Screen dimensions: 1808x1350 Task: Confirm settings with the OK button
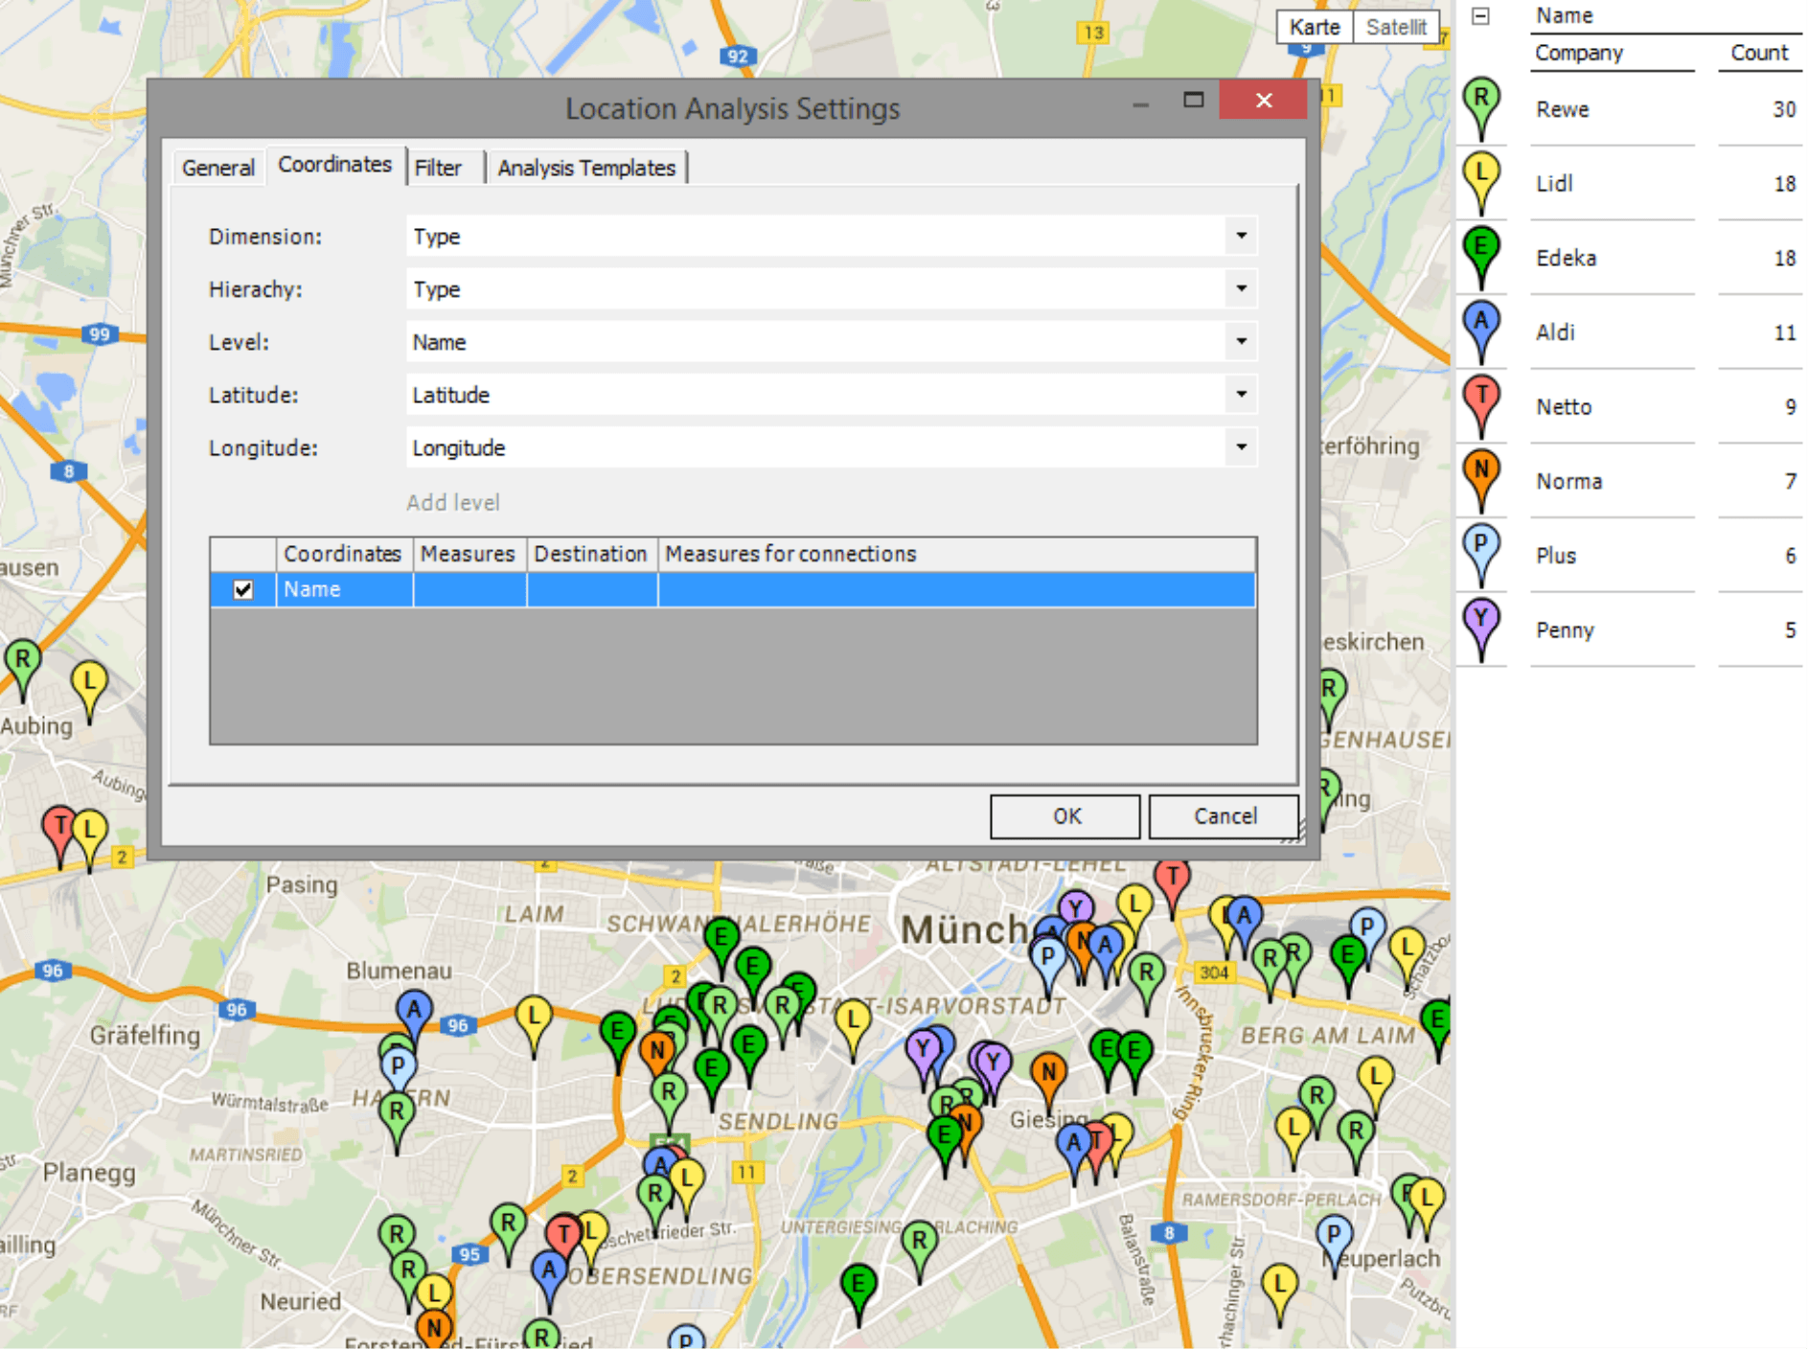1065,815
